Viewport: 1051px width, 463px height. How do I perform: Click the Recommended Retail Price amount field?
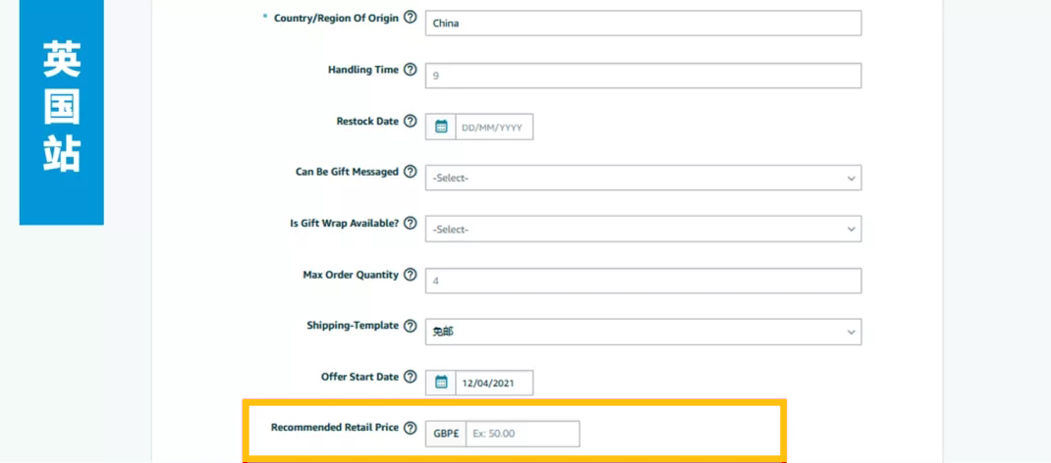523,434
